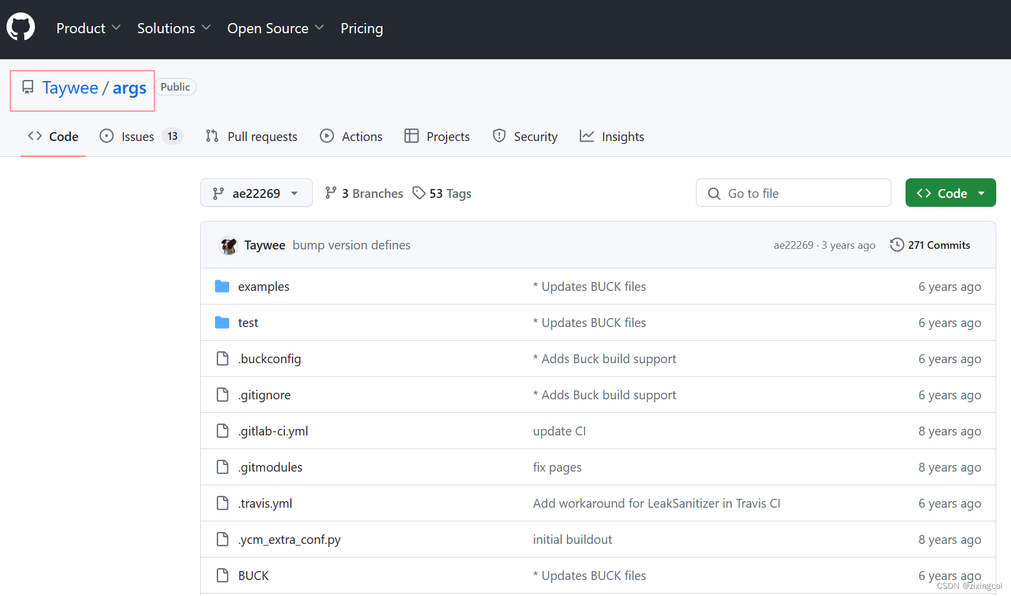Click the examples folder icon
The image size is (1011, 596).
(x=222, y=286)
